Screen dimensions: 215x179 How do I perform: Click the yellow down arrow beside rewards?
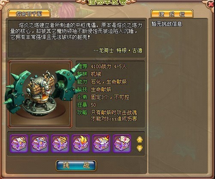(x=139, y=148)
